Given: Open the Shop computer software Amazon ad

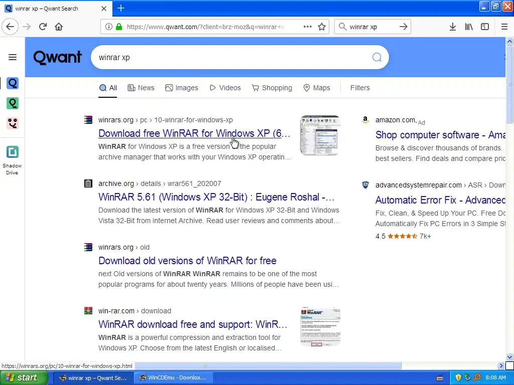Looking at the screenshot, I should tap(440, 134).
